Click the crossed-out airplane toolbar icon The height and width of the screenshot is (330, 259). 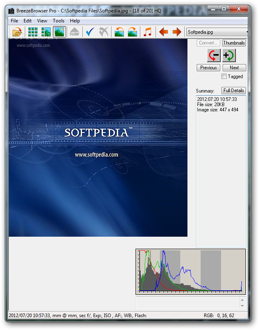[x=104, y=32]
